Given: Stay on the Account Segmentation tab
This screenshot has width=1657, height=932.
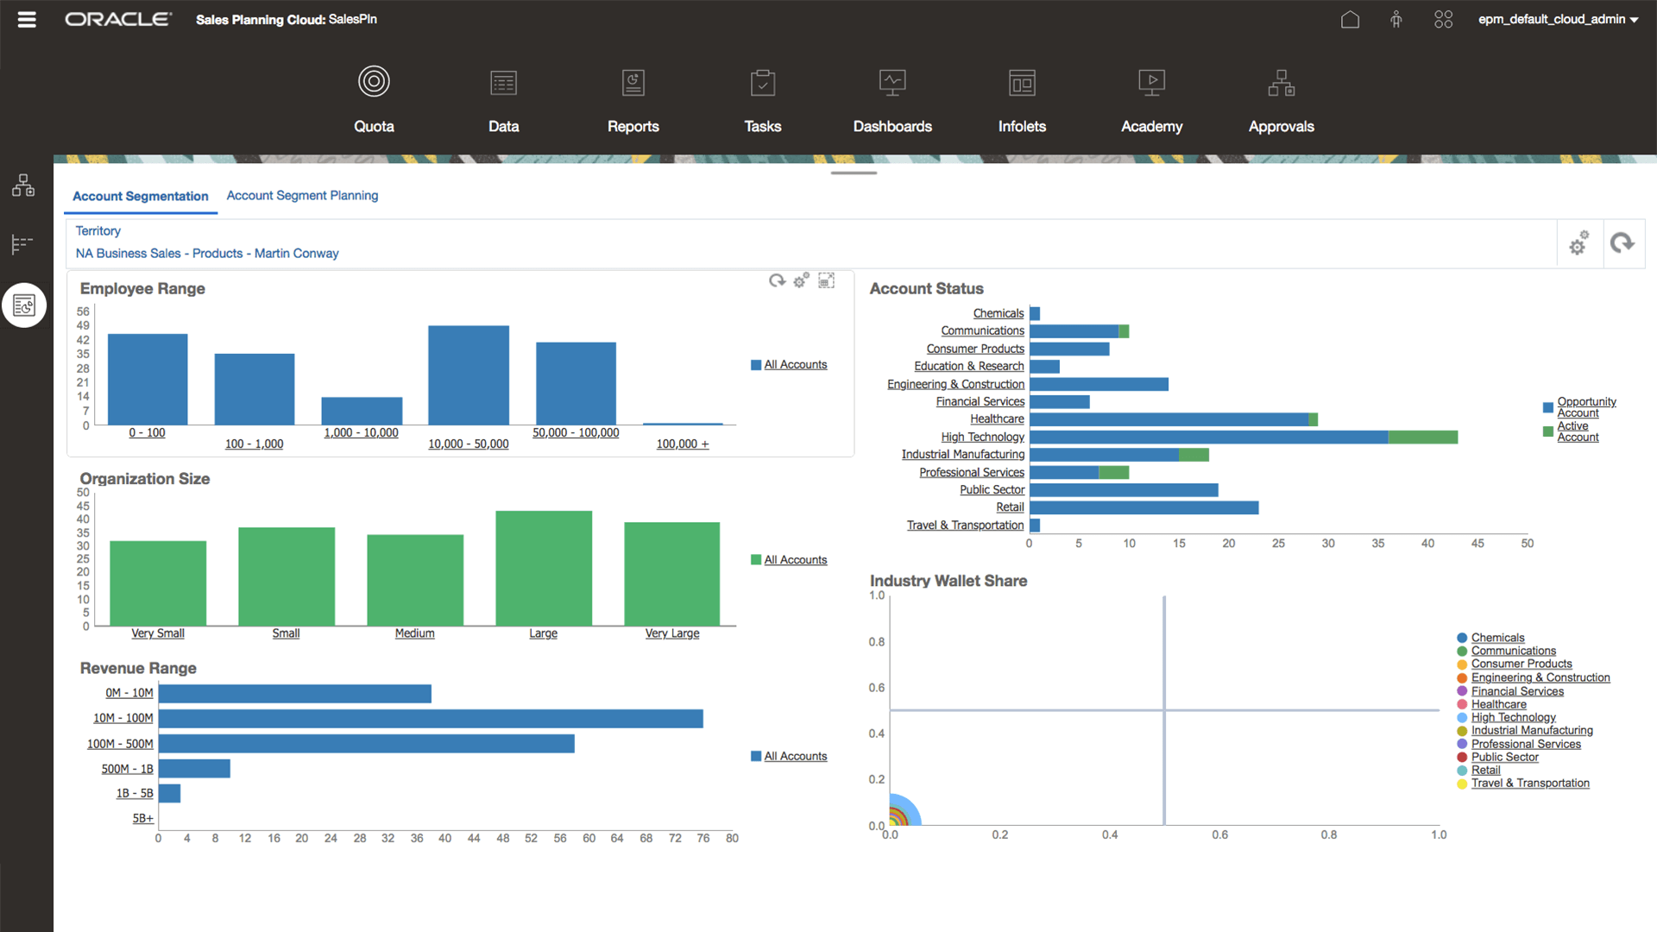Looking at the screenshot, I should point(140,196).
